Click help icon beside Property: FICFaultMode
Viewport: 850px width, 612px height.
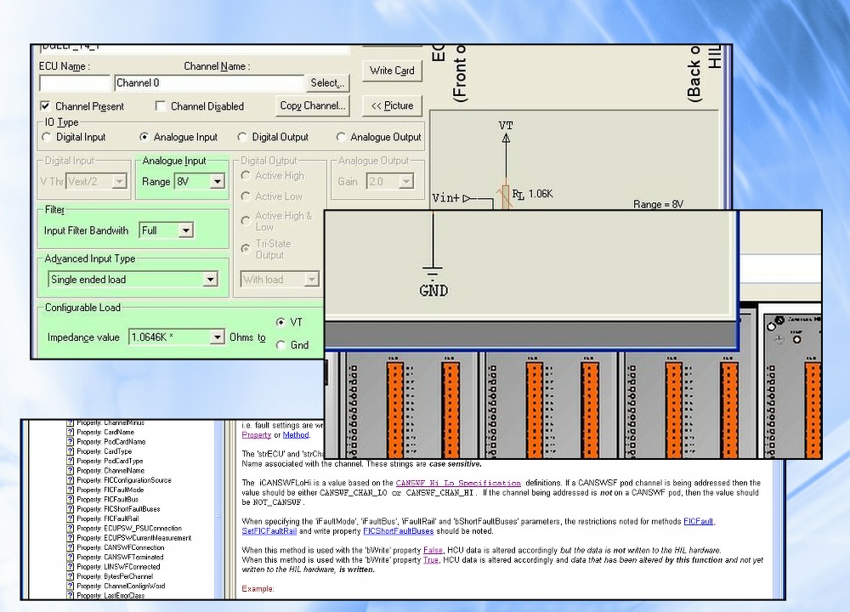tap(71, 490)
